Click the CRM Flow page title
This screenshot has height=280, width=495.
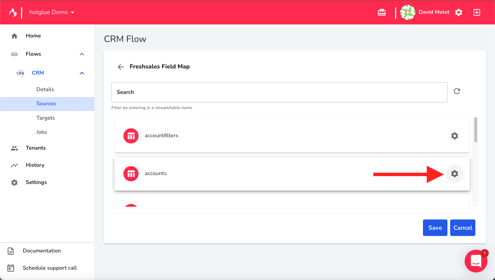click(125, 39)
